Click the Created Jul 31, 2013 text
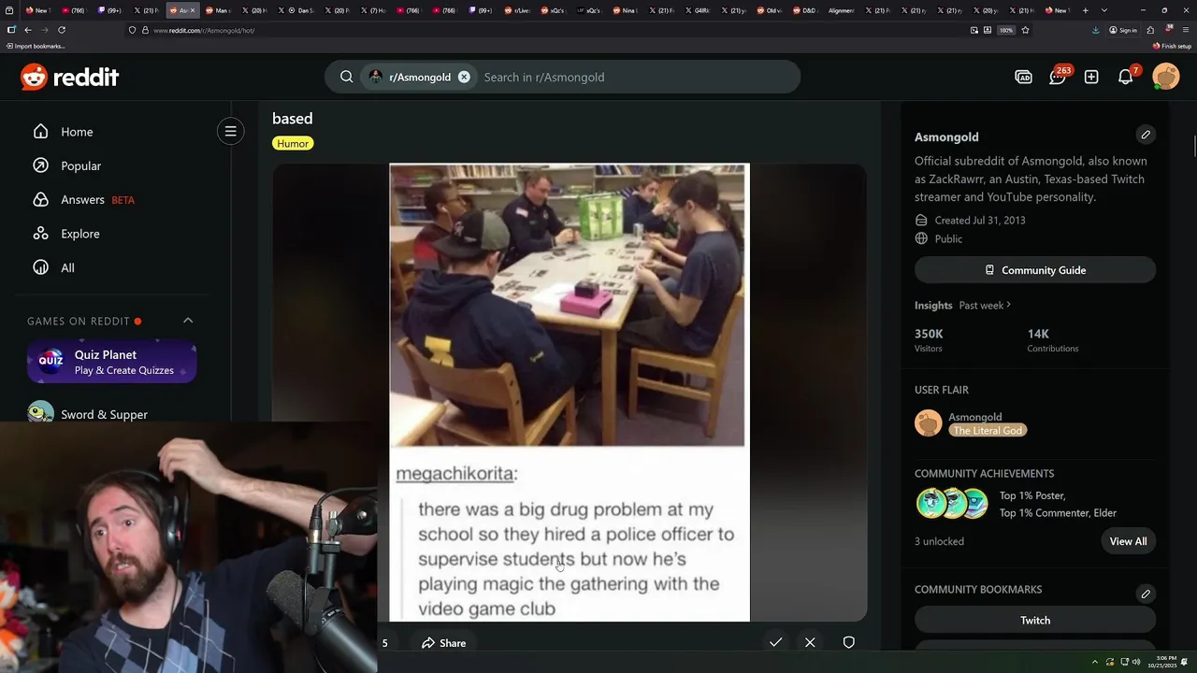Image resolution: width=1197 pixels, height=673 pixels. [980, 221]
